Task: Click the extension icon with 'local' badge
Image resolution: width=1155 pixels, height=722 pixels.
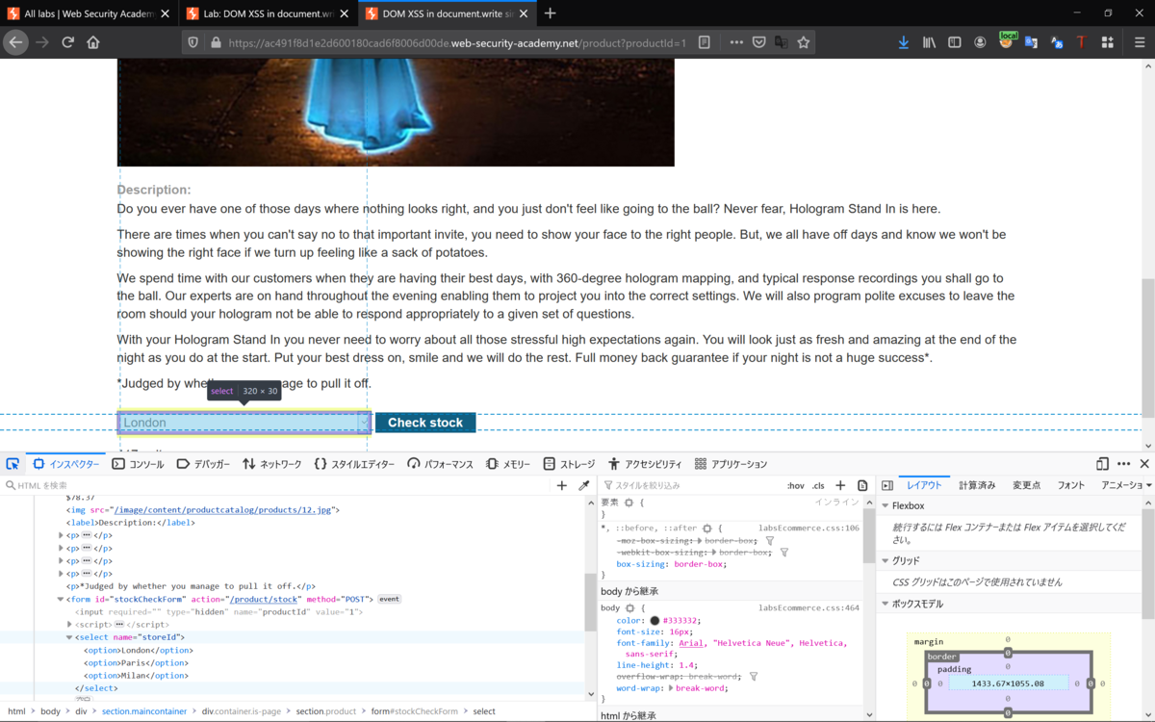Action: click(x=1007, y=40)
